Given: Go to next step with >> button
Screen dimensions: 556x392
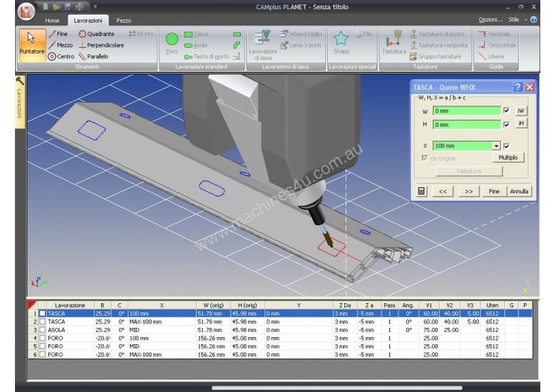Looking at the screenshot, I should (x=469, y=192).
